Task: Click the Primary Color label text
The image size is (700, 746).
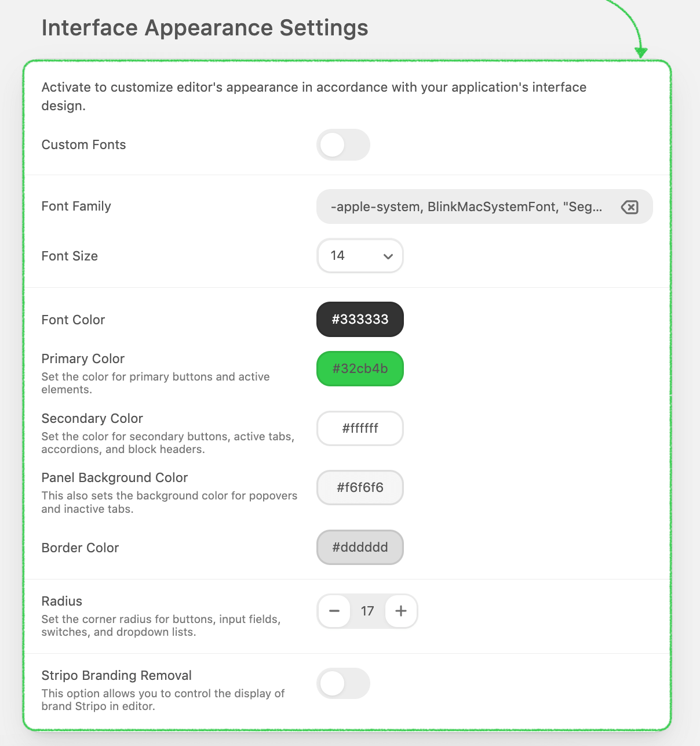Action: tap(83, 358)
